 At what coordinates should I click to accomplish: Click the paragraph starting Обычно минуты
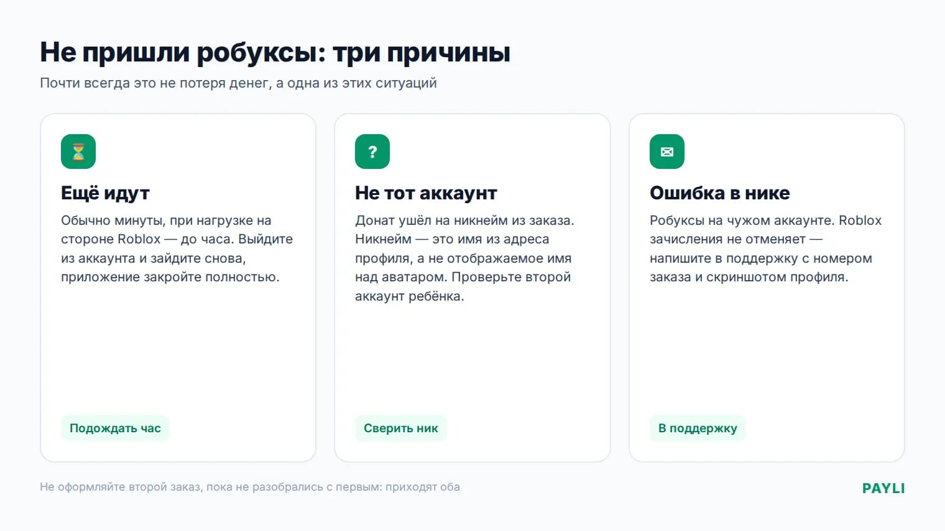(x=177, y=248)
